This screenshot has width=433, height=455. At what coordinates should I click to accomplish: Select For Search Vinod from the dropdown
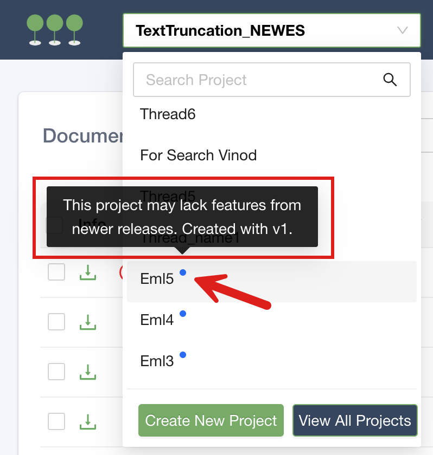[x=198, y=155]
